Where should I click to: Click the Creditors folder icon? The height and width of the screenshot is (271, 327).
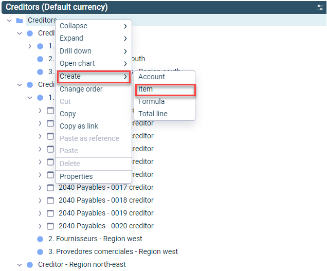pos(20,21)
